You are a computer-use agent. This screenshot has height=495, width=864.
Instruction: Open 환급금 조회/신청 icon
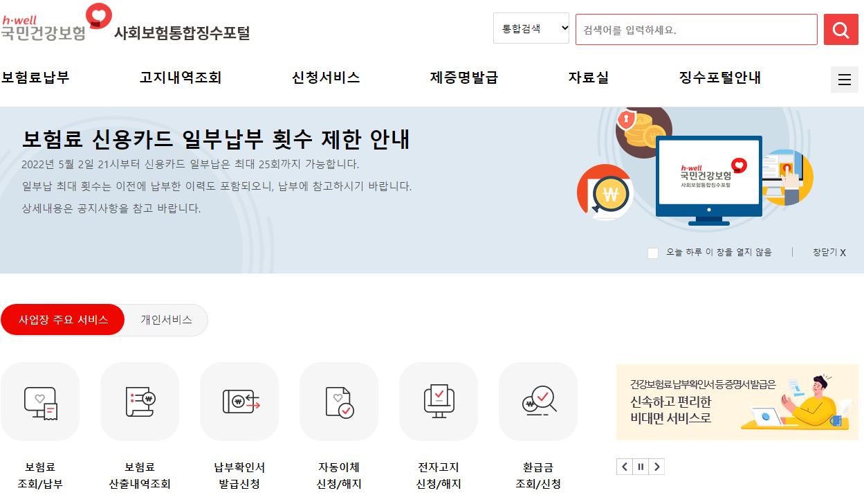(x=538, y=402)
